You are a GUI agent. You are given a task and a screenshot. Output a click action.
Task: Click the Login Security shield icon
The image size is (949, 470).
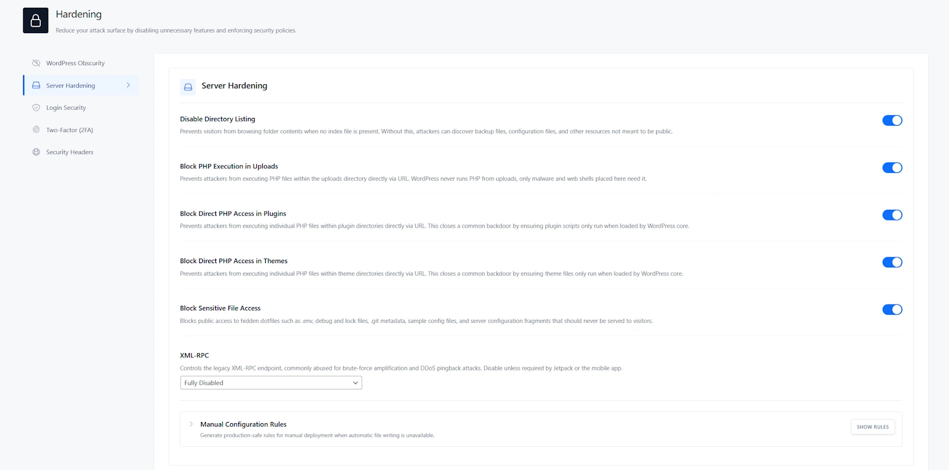(36, 108)
